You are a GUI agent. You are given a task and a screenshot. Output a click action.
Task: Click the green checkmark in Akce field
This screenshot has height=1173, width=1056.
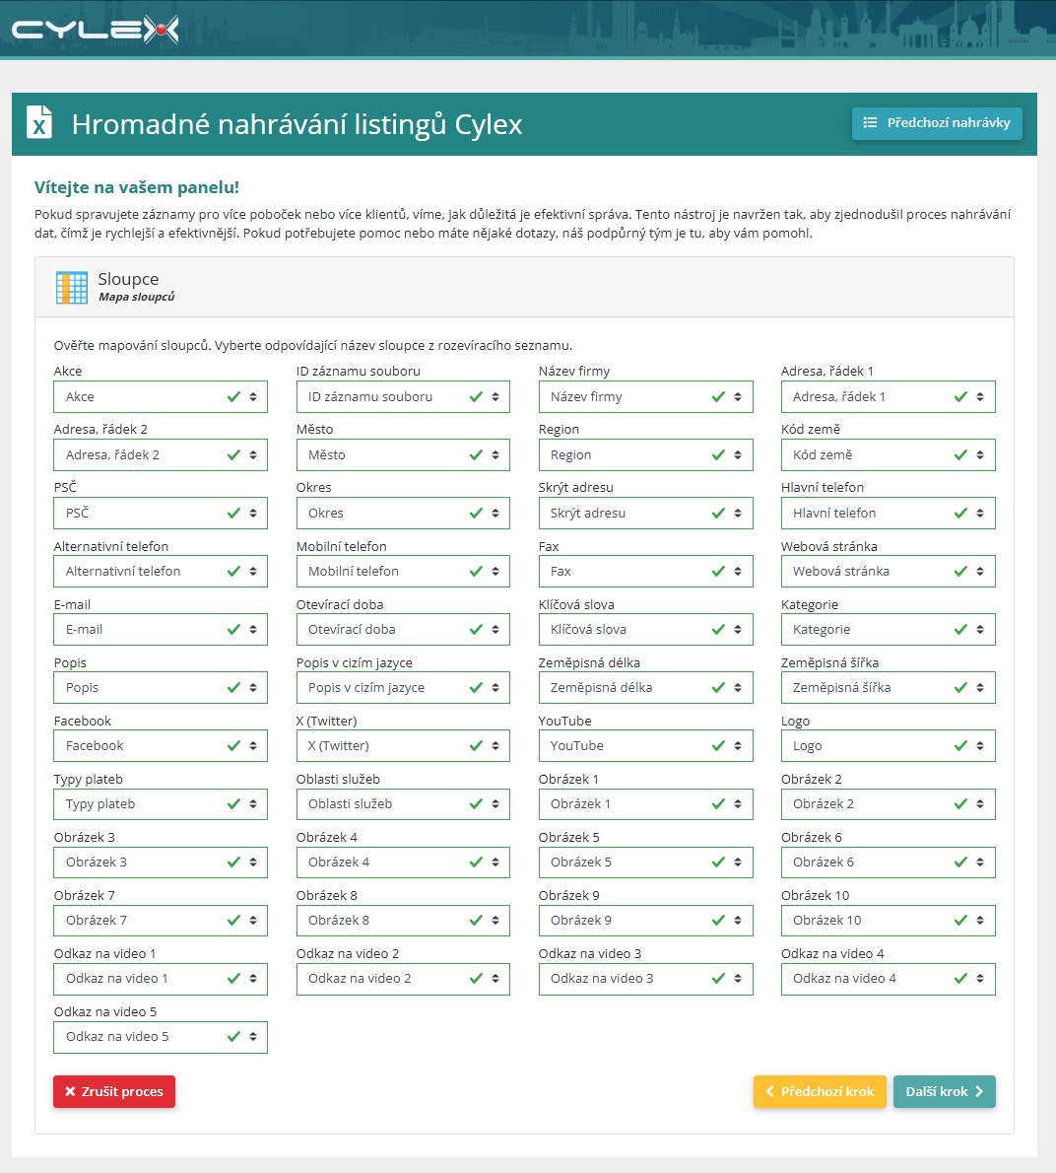[233, 396]
